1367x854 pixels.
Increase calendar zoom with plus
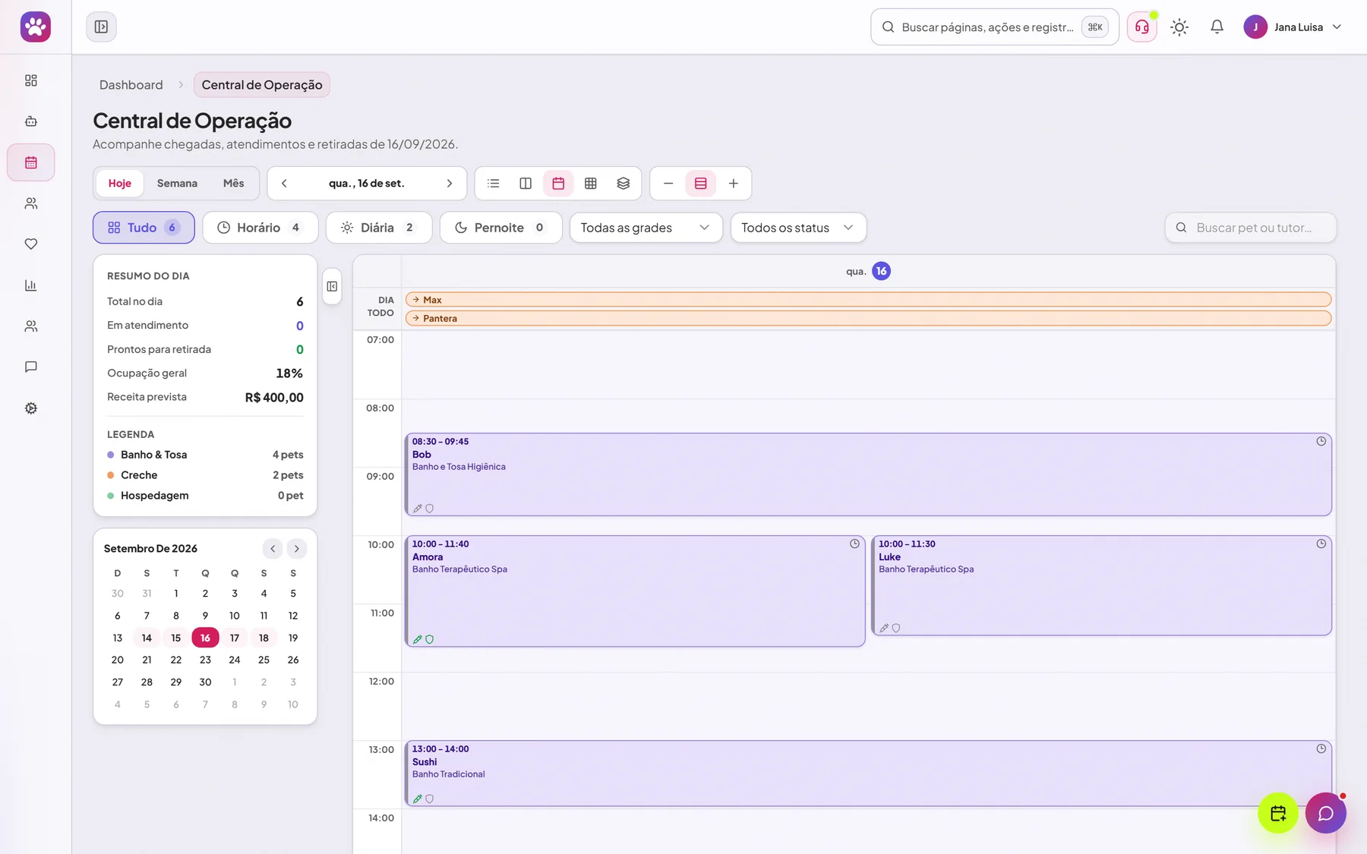tap(734, 184)
